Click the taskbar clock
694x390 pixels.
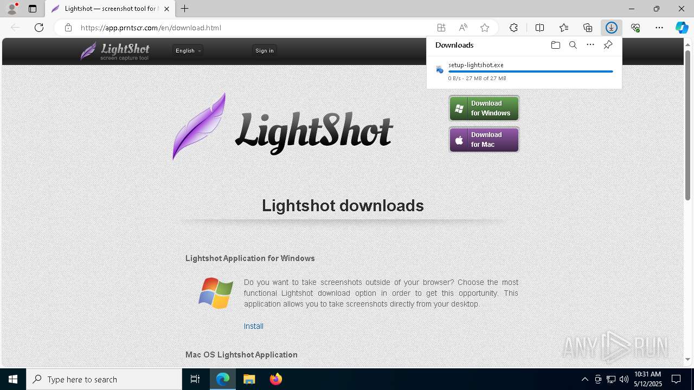[x=647, y=379]
